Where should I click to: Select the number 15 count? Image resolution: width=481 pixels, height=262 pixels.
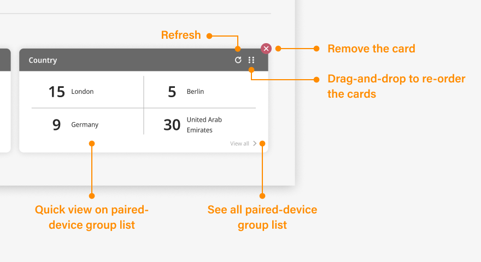56,92
